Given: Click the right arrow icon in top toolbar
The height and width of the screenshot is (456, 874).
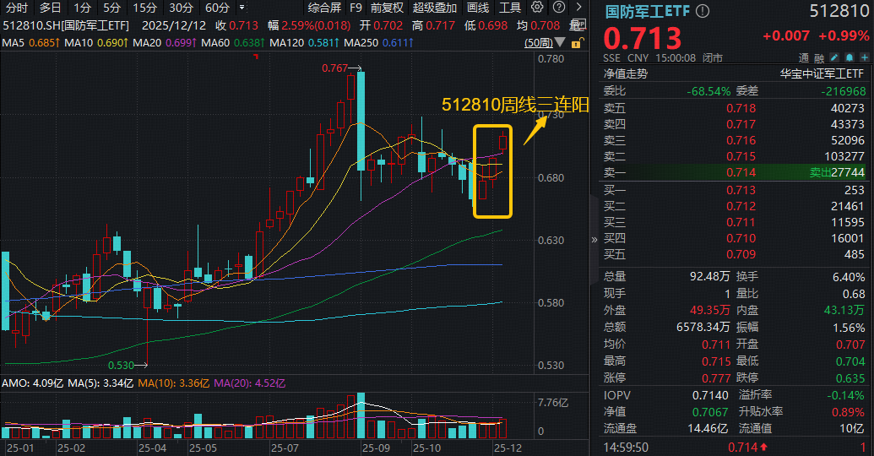Looking at the screenshot, I should 578,8.
